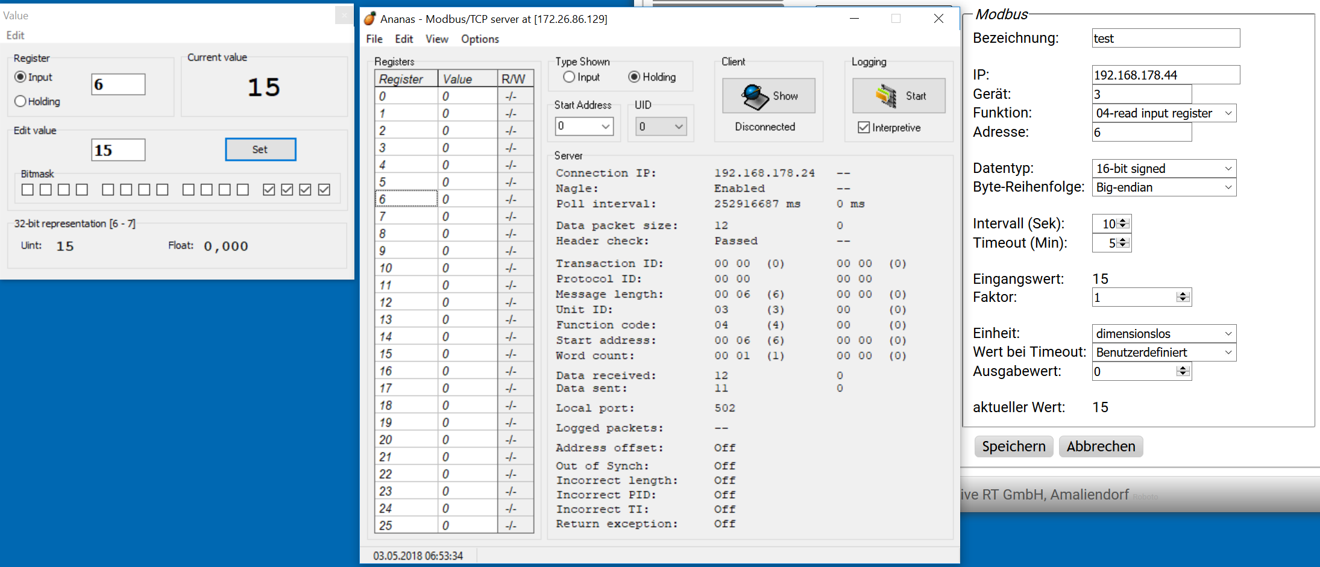Click the Local port value 502

point(724,408)
